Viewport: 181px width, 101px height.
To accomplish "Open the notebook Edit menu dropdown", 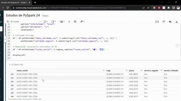I will [54, 22].
